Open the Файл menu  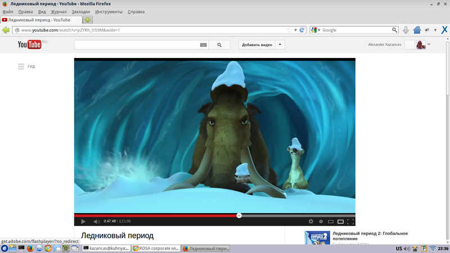pos(8,12)
